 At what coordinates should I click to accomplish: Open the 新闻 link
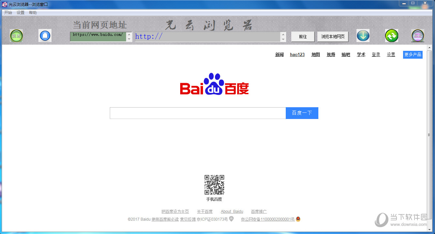tap(279, 55)
